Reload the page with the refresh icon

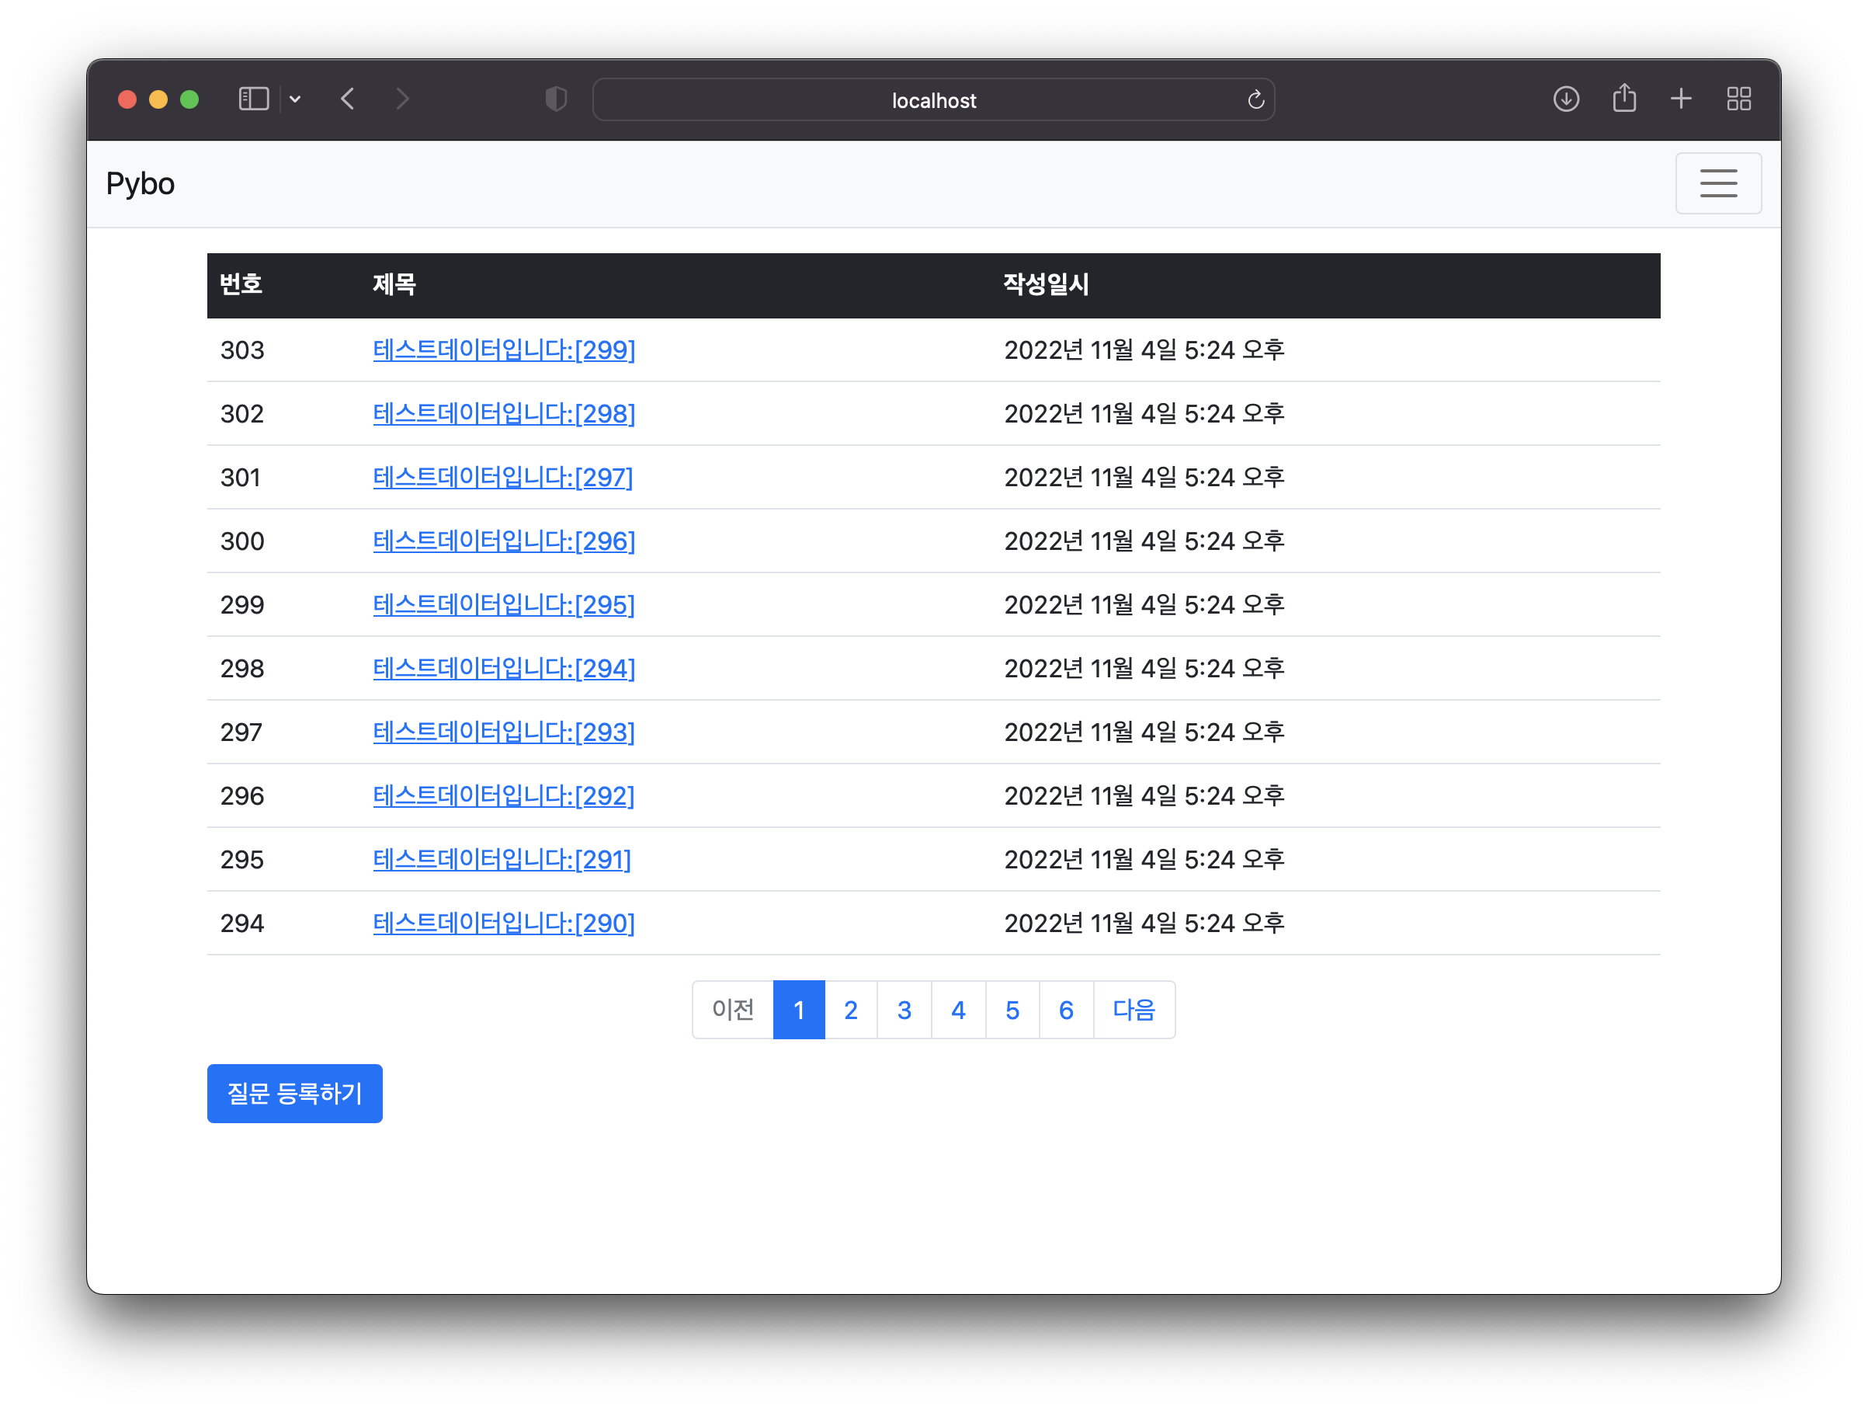[1255, 99]
